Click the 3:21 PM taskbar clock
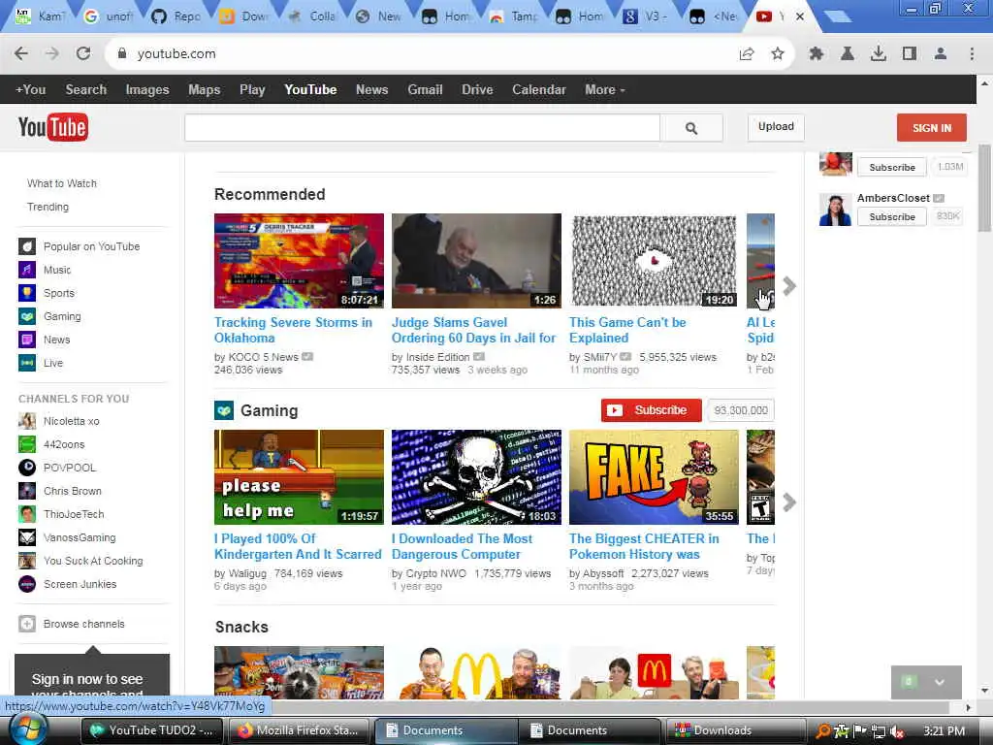Image resolution: width=993 pixels, height=745 pixels. click(944, 731)
